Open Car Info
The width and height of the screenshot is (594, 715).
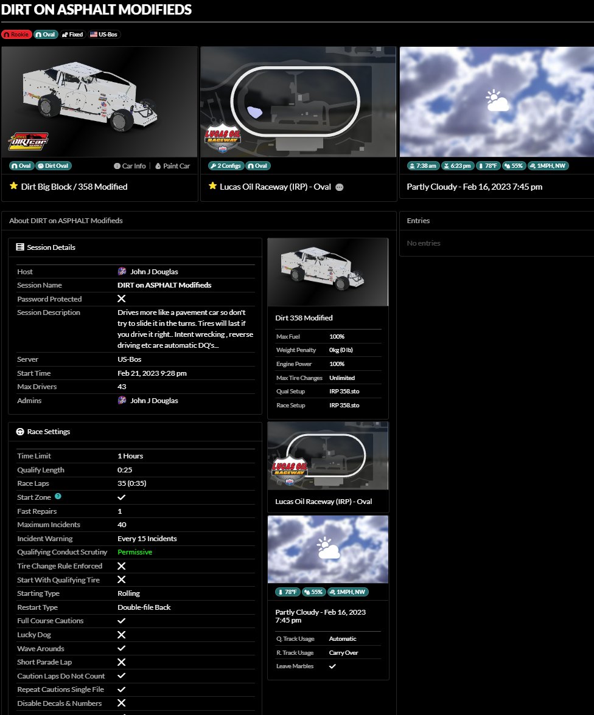(x=130, y=166)
